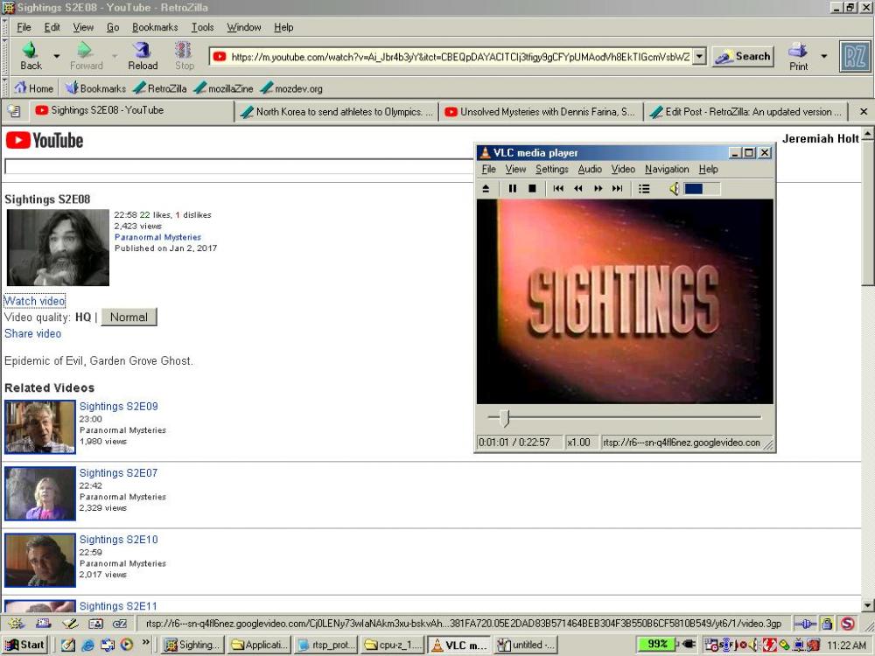Click VLC fast forward icon
875x656 pixels.
[598, 189]
